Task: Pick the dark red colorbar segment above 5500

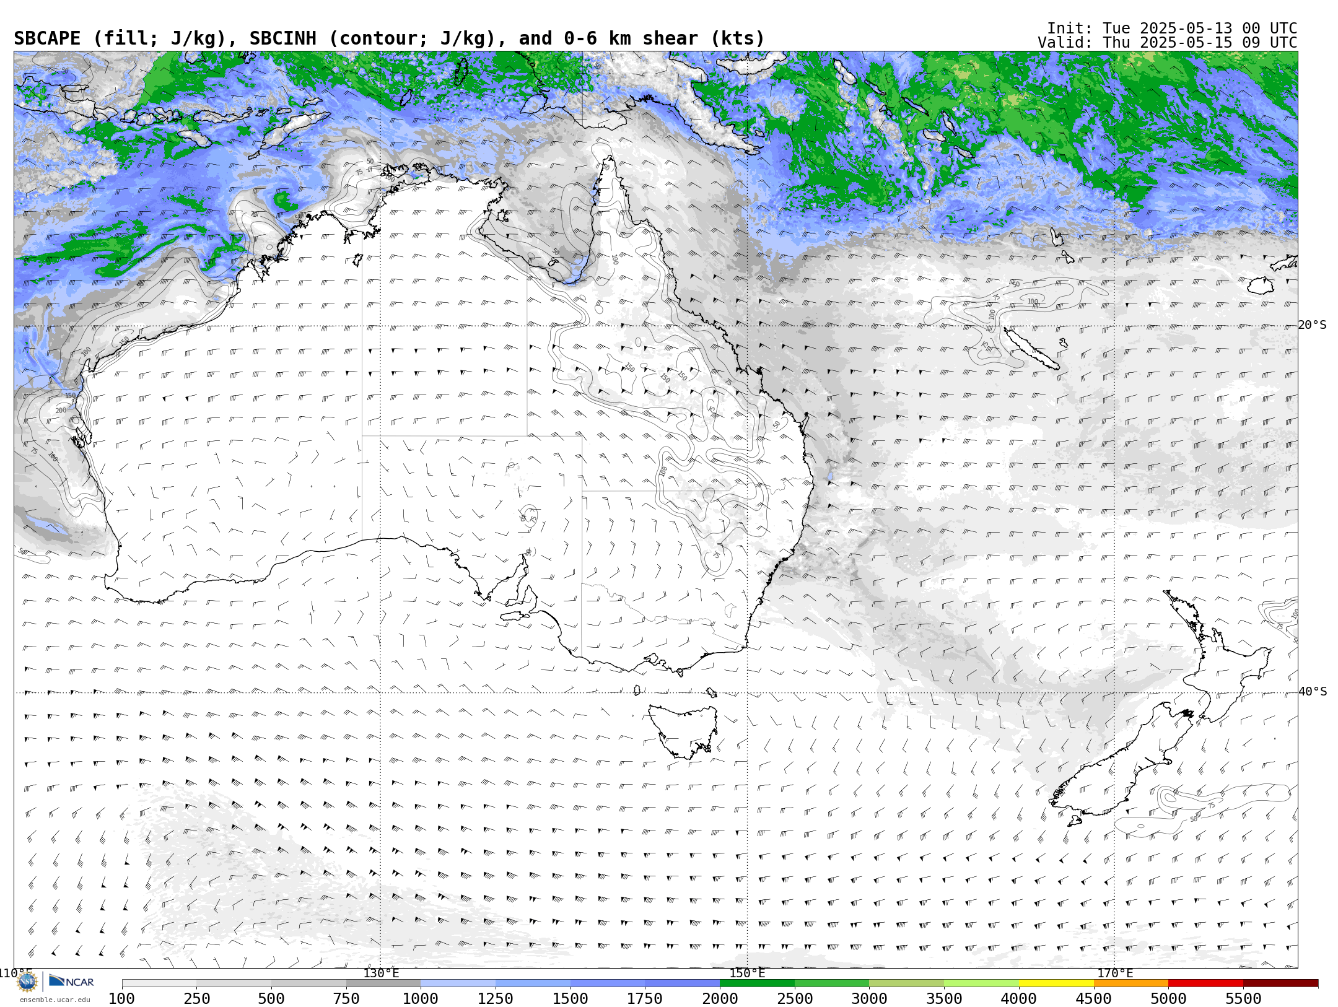Action: [1280, 983]
